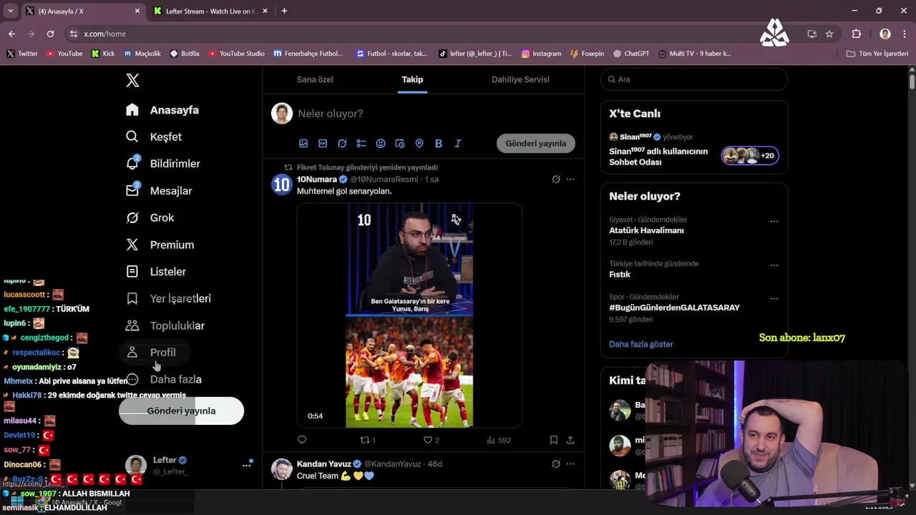This screenshot has width=916, height=515.
Task: Go back in Chrome
Action: coord(11,34)
